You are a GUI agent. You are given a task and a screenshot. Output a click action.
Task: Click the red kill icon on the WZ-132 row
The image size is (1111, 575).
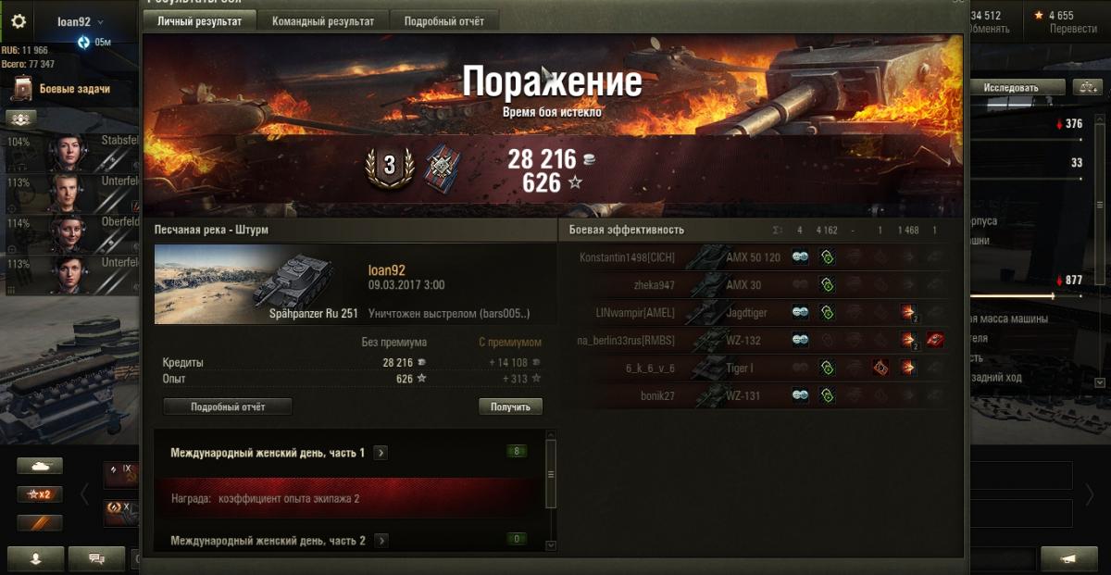[935, 341]
